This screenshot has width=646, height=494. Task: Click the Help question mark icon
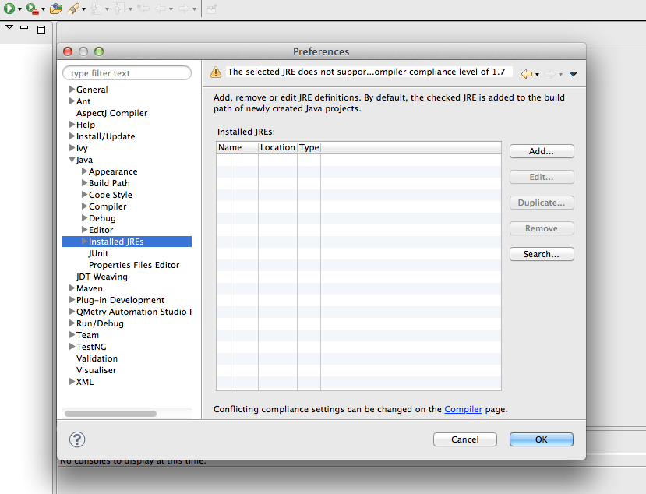77,439
